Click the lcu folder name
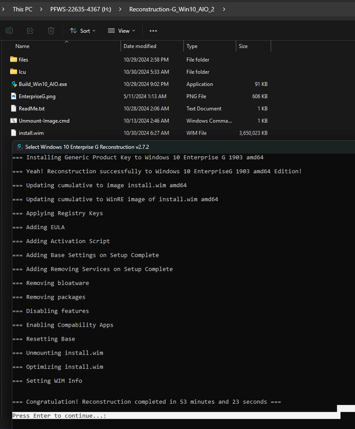 pyautogui.click(x=22, y=72)
